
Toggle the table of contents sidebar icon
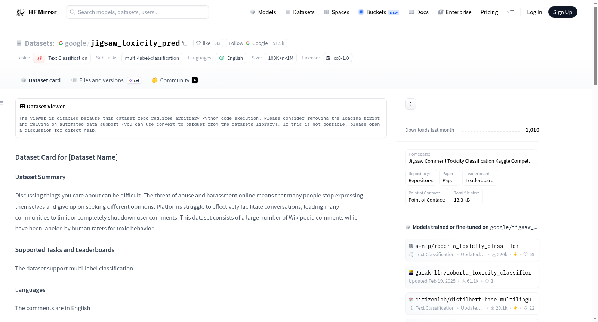pyautogui.click(x=2, y=103)
